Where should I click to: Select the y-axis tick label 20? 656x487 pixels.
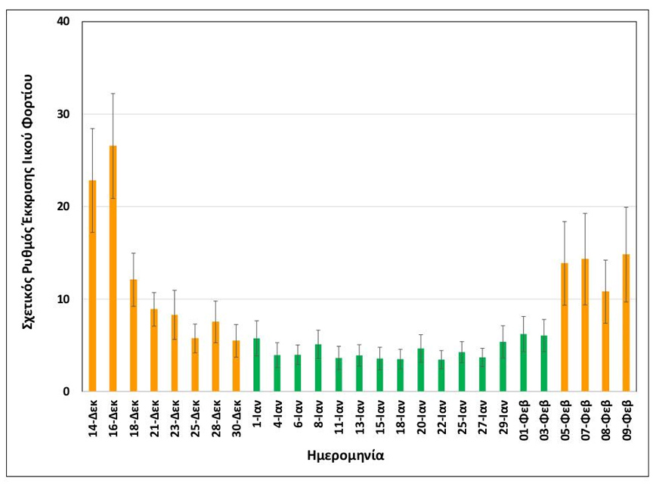[63, 206]
